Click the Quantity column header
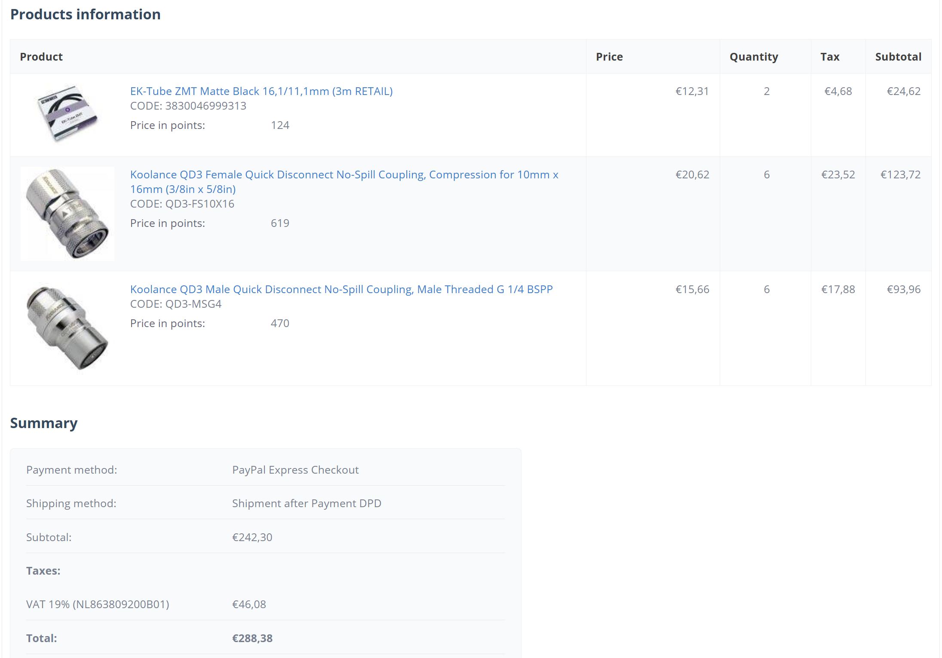Viewport: 942px width, 658px height. pyautogui.click(x=753, y=57)
